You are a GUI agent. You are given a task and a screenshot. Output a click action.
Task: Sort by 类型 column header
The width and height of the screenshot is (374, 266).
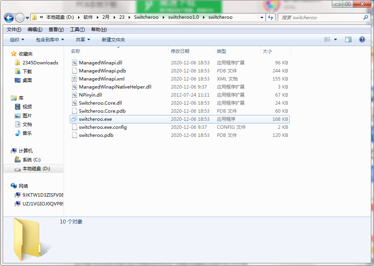coord(221,51)
